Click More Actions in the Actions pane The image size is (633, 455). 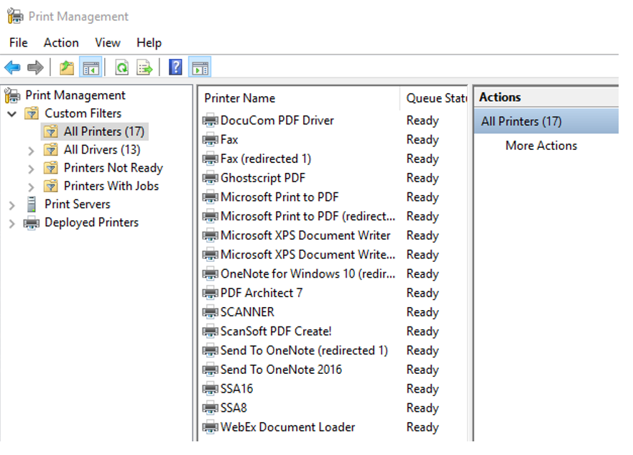(541, 146)
